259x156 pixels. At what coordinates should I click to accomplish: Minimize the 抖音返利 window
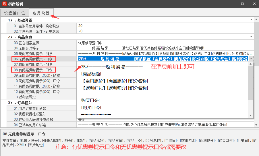(230, 4)
